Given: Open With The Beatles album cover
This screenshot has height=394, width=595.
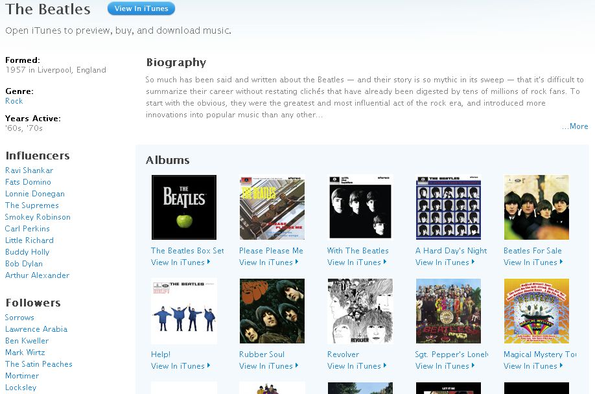Looking at the screenshot, I should 360,207.
